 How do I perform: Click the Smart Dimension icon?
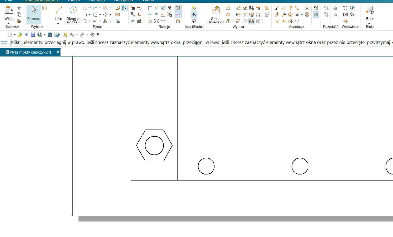216,10
